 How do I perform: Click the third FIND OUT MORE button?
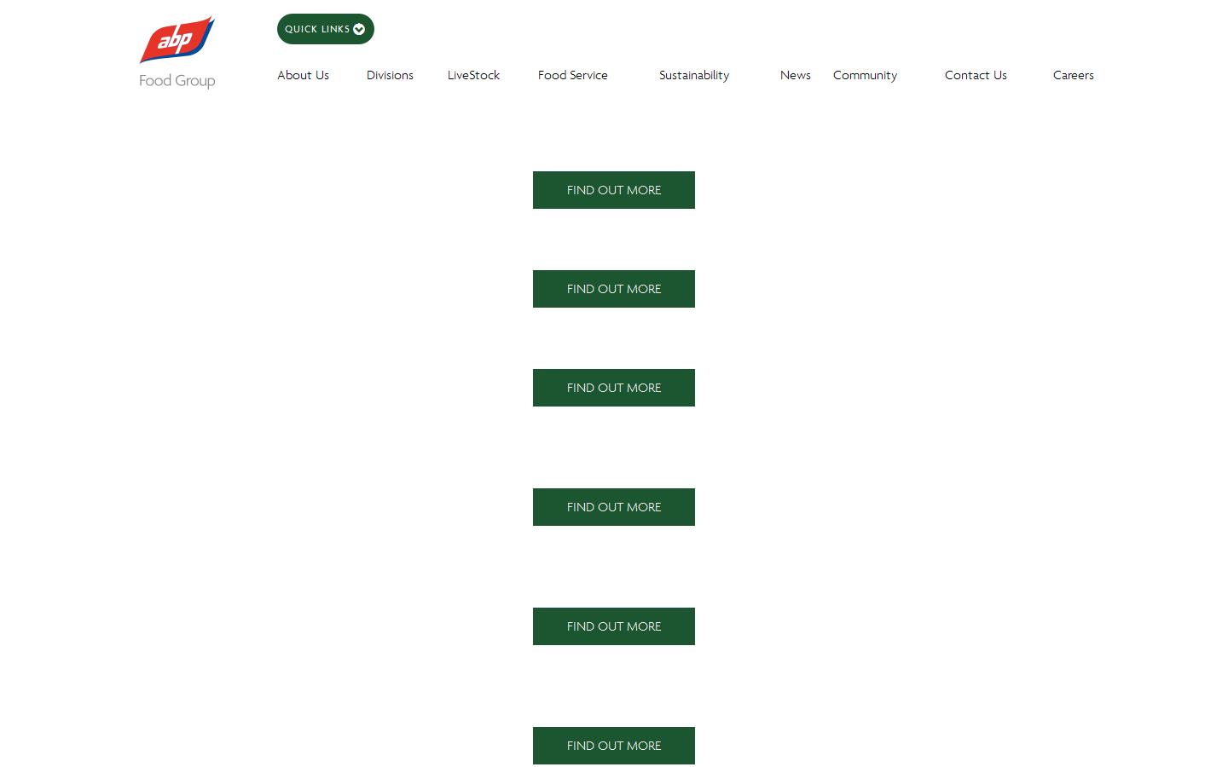click(x=613, y=388)
